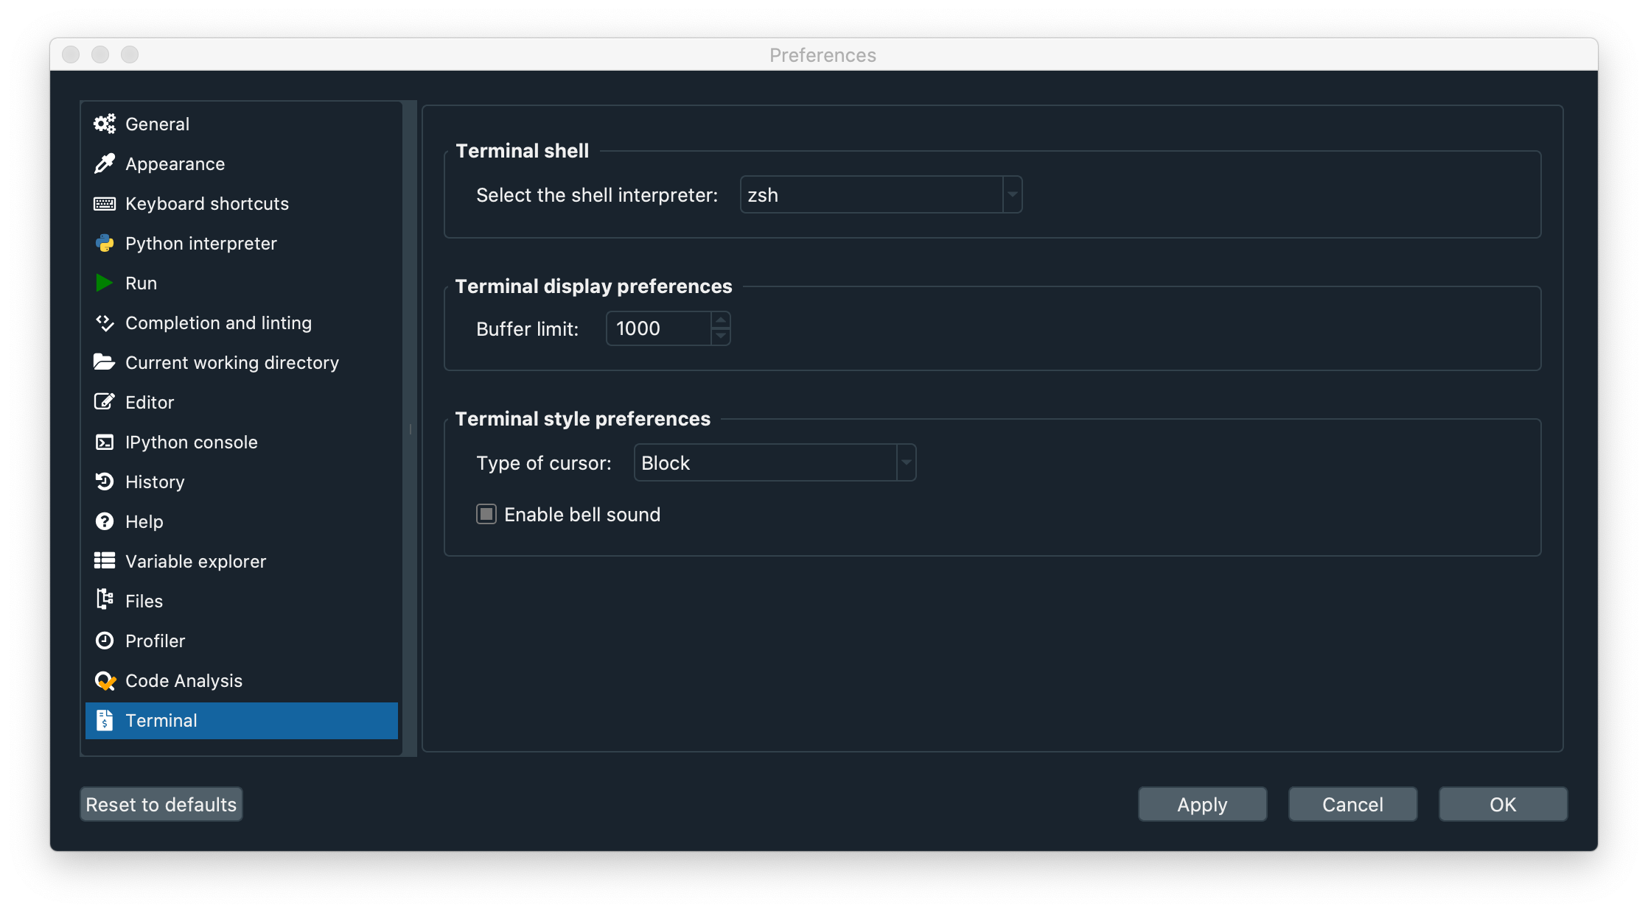Select zsh shell interpreter dropdown
The image size is (1648, 913).
pos(881,194)
